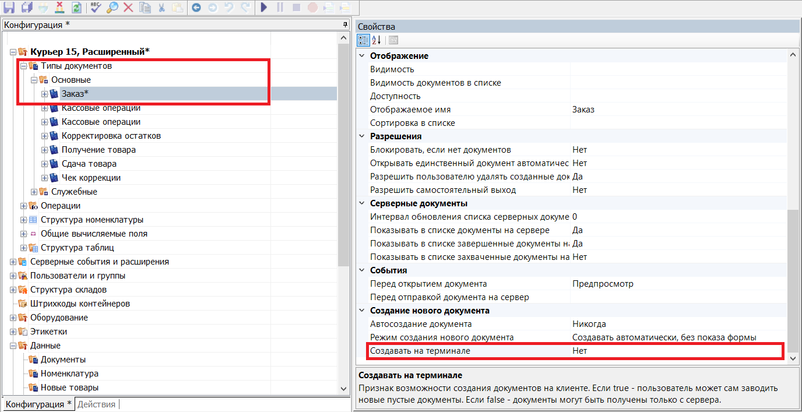Run the ABC spell-check validation icon
802x412 pixels.
point(96,8)
